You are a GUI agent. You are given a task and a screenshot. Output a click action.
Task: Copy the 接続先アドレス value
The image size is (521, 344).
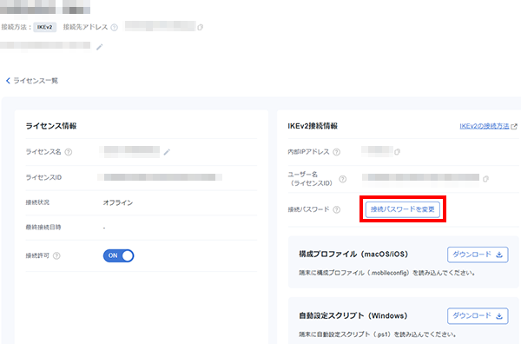click(x=200, y=27)
